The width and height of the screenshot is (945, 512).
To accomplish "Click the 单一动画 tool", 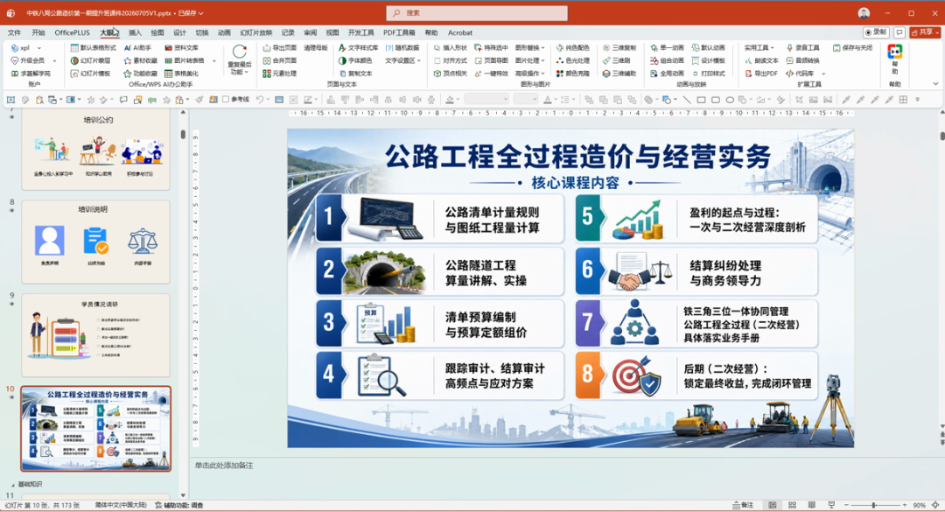I will click(667, 47).
